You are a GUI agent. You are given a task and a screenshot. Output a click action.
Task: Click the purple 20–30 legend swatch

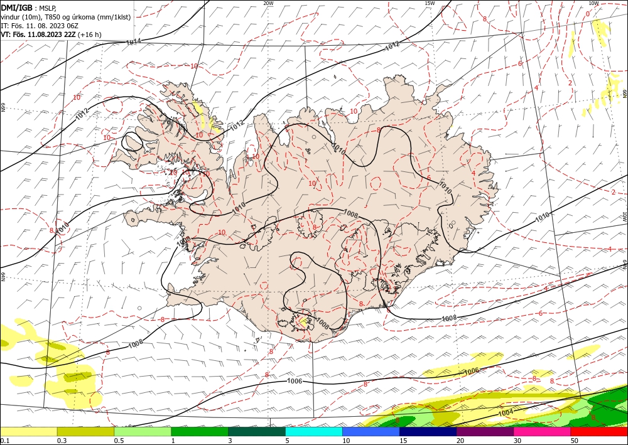pos(485,431)
